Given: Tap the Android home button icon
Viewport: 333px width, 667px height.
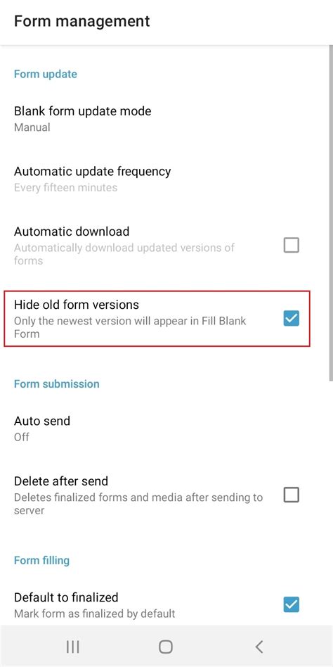Looking at the screenshot, I should [166, 647].
